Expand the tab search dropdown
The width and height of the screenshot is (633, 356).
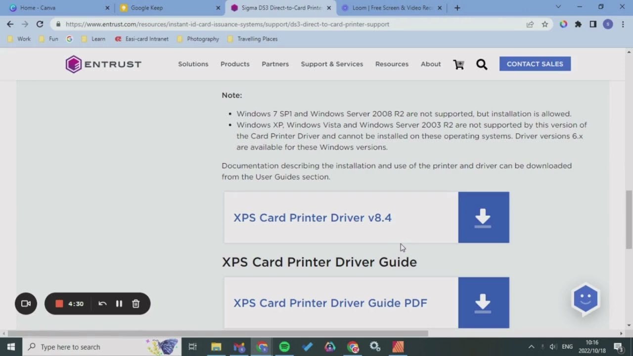558,7
